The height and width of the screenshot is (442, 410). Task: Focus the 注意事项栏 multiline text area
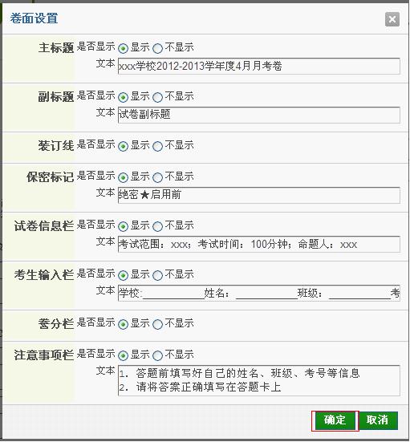click(x=259, y=380)
